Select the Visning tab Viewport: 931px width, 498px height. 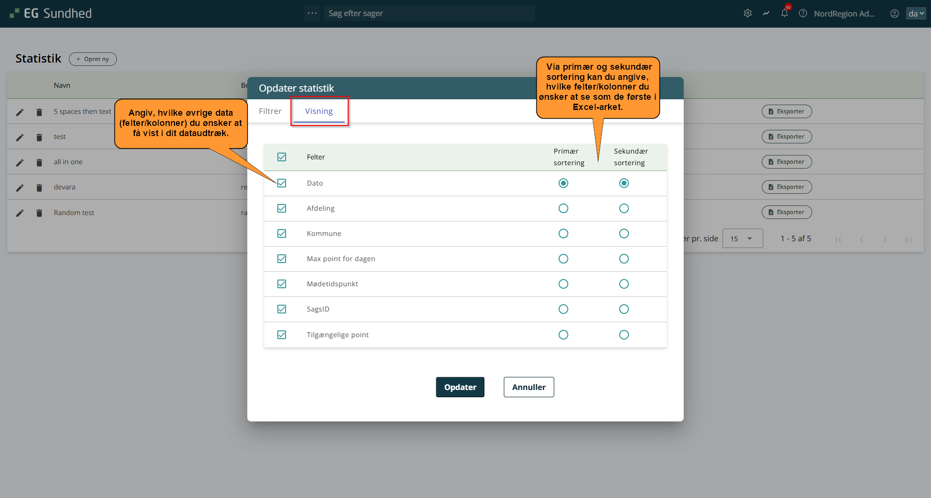tap(319, 111)
